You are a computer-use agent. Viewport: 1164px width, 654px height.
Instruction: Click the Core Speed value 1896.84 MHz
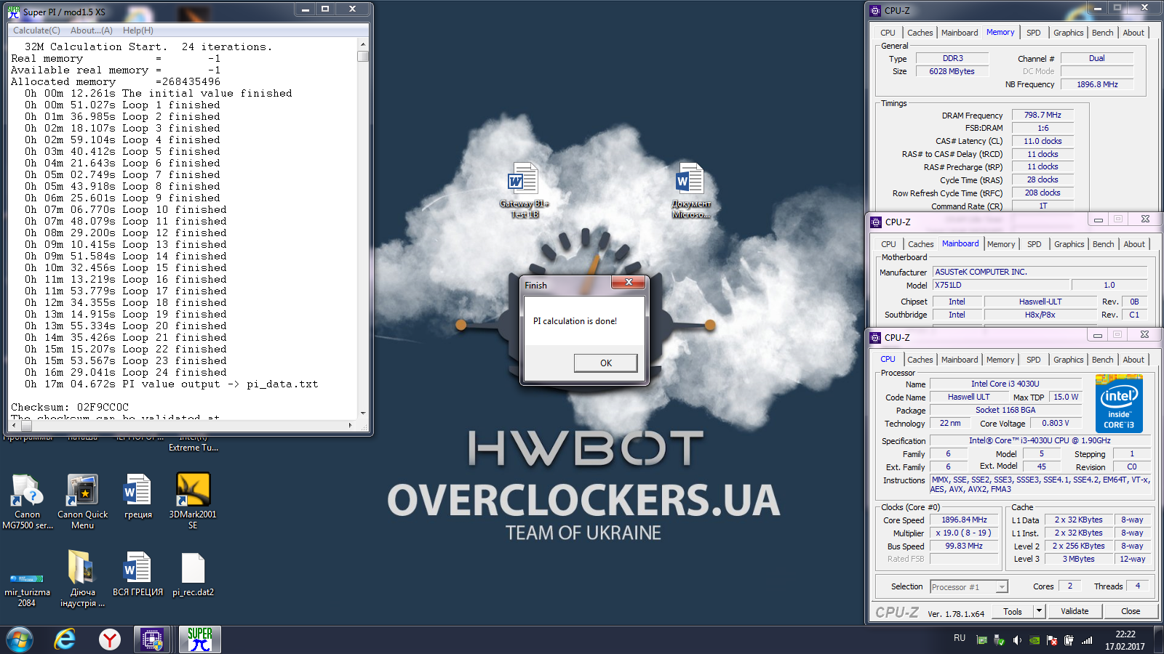point(964,520)
